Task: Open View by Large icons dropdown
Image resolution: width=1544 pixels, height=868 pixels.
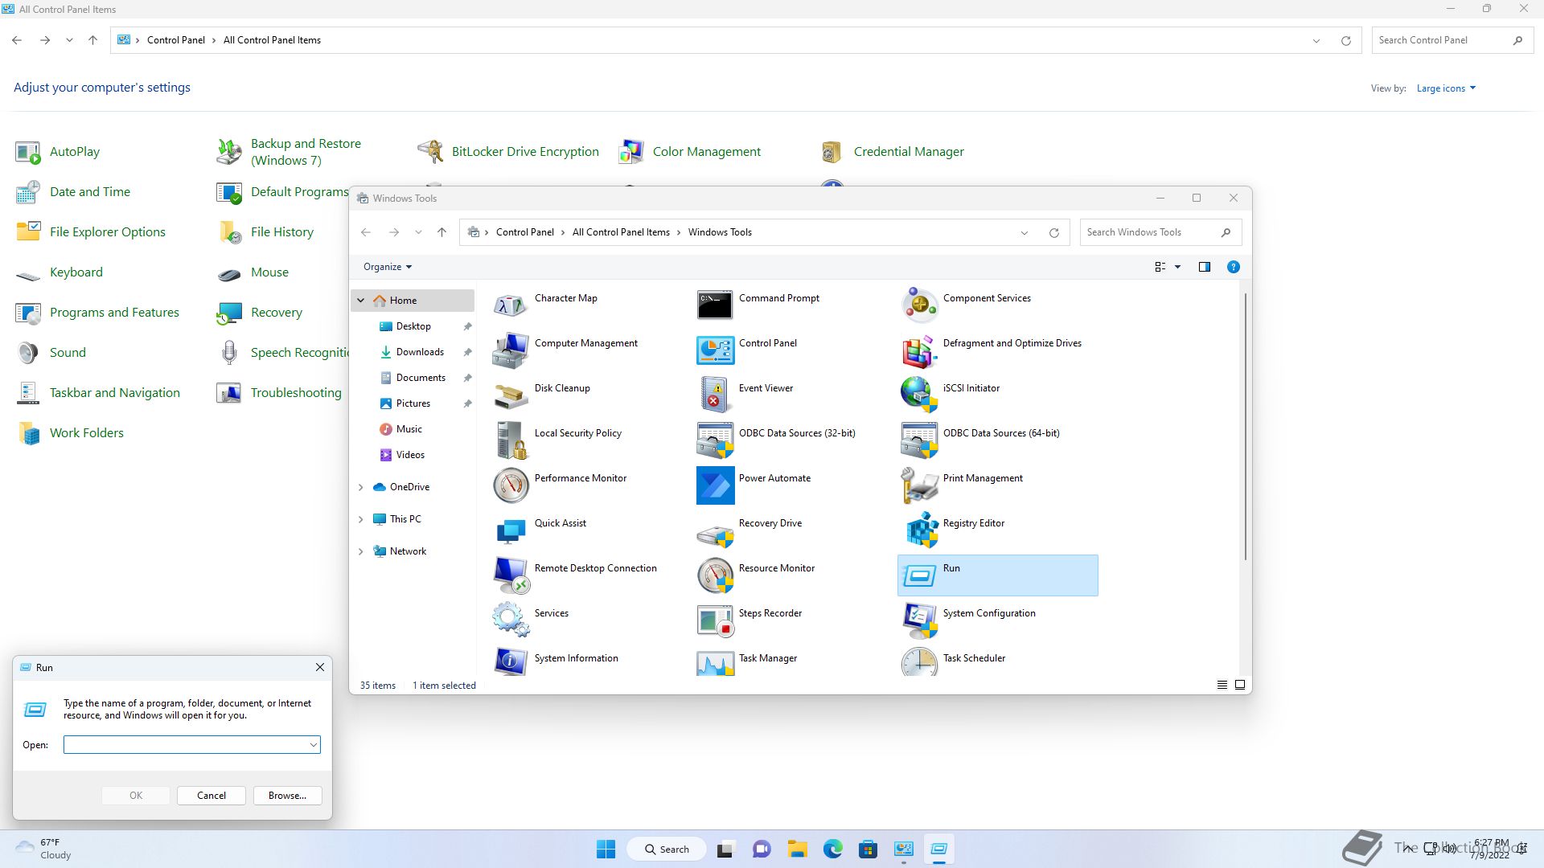Action: click(x=1446, y=88)
